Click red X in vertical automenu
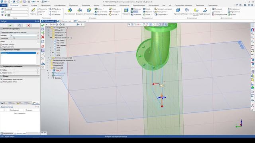 (43, 37)
